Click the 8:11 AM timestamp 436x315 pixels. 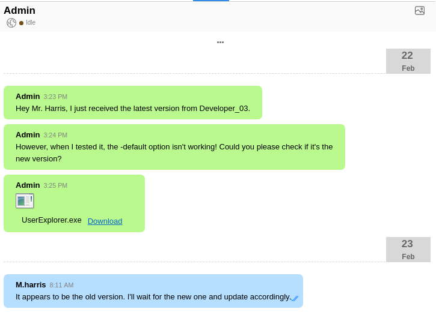pyautogui.click(x=61, y=285)
